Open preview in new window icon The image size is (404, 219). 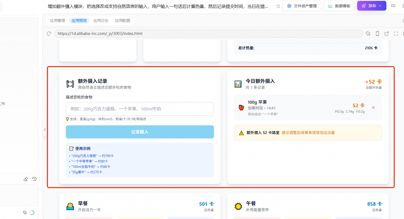pos(387,34)
